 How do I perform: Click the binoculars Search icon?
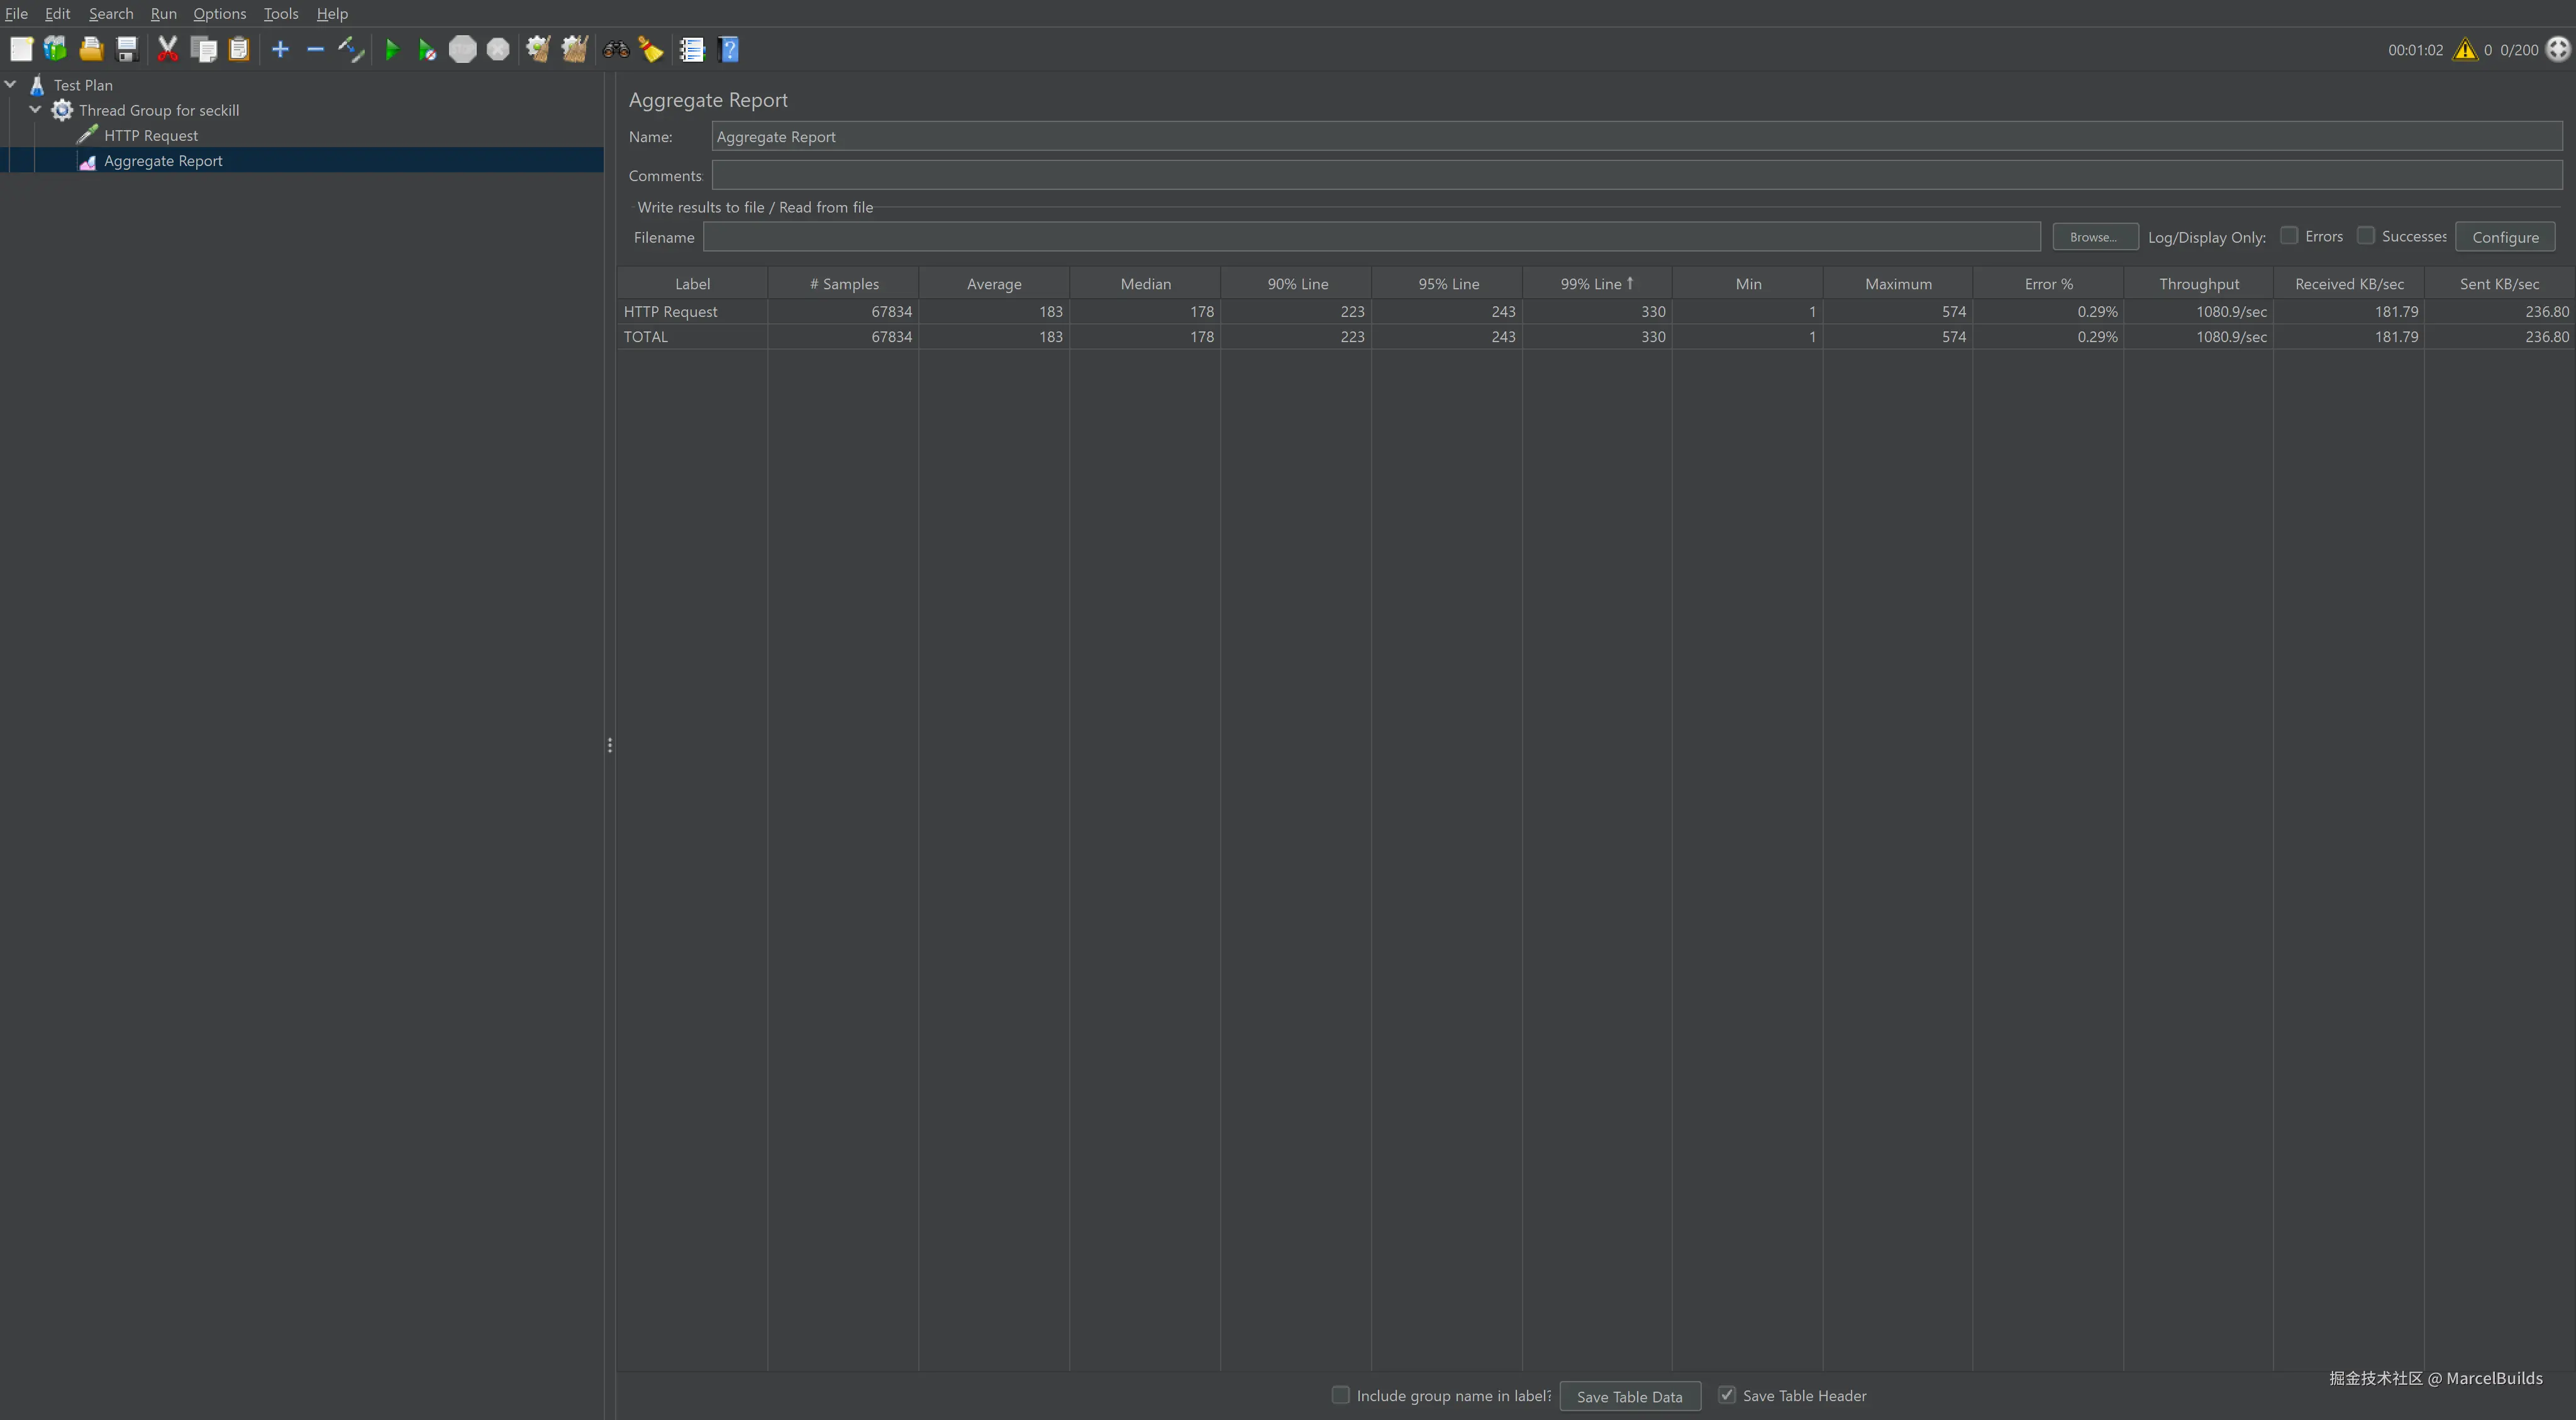coord(615,49)
